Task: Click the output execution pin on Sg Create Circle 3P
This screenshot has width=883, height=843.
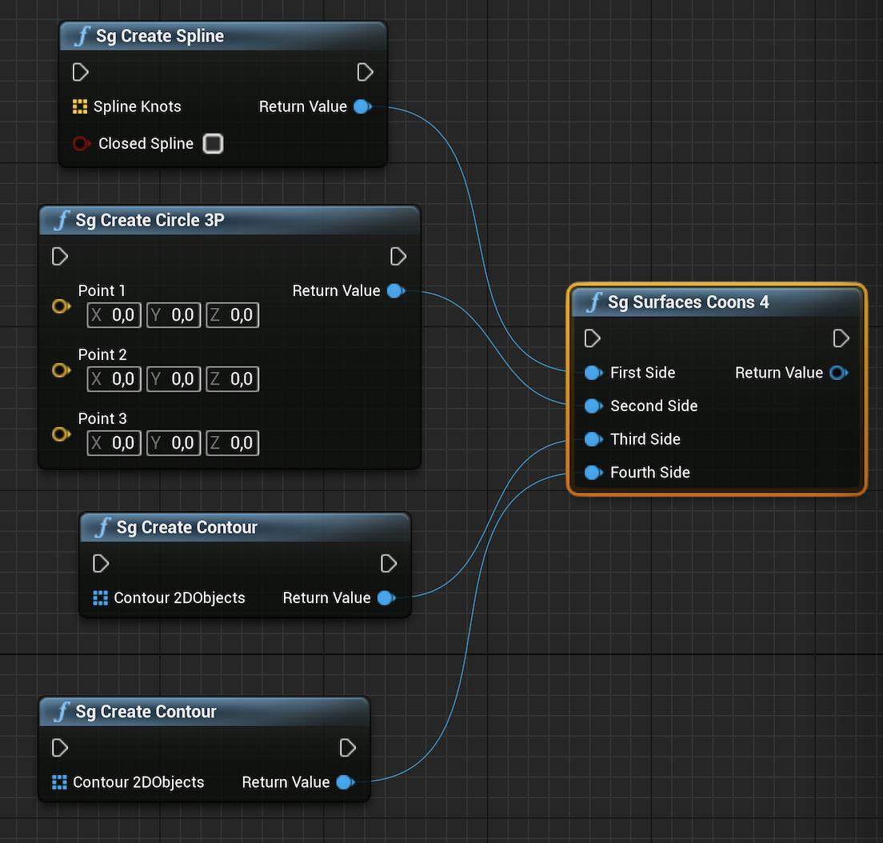Action: [x=398, y=256]
